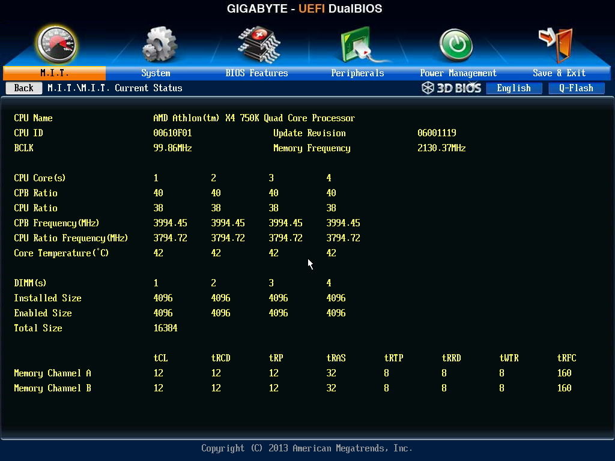This screenshot has height=461, width=615.
Task: Open the System gears icon
Action: pos(159,44)
